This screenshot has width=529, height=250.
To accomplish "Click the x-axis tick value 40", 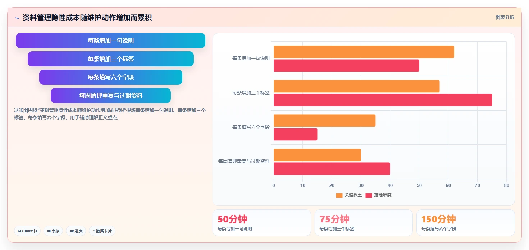I will (x=390, y=185).
